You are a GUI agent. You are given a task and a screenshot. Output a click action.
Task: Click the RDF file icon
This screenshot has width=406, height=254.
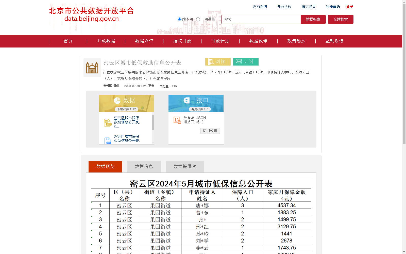pyautogui.click(x=108, y=141)
